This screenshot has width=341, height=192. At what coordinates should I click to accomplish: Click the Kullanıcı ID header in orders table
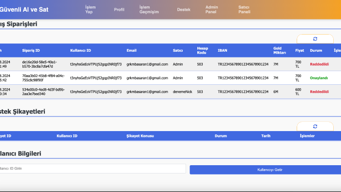tap(80, 51)
